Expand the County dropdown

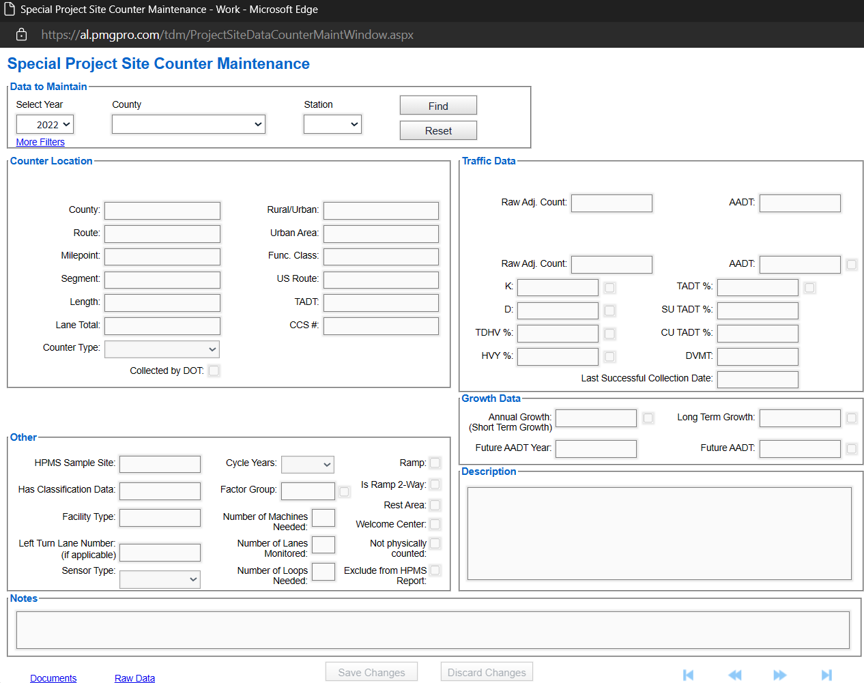pos(188,124)
